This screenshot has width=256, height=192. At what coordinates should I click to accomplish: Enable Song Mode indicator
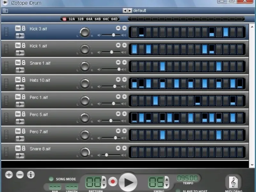(51, 179)
